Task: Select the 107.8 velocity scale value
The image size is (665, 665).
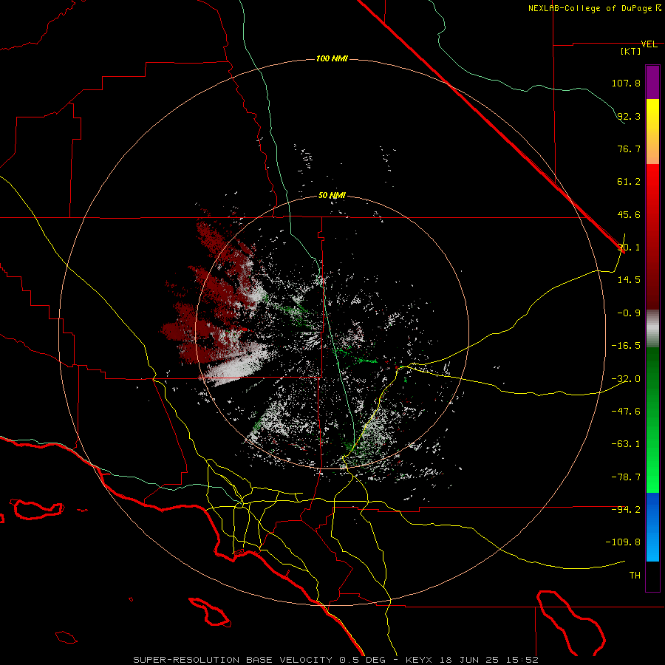Action: 626,83
